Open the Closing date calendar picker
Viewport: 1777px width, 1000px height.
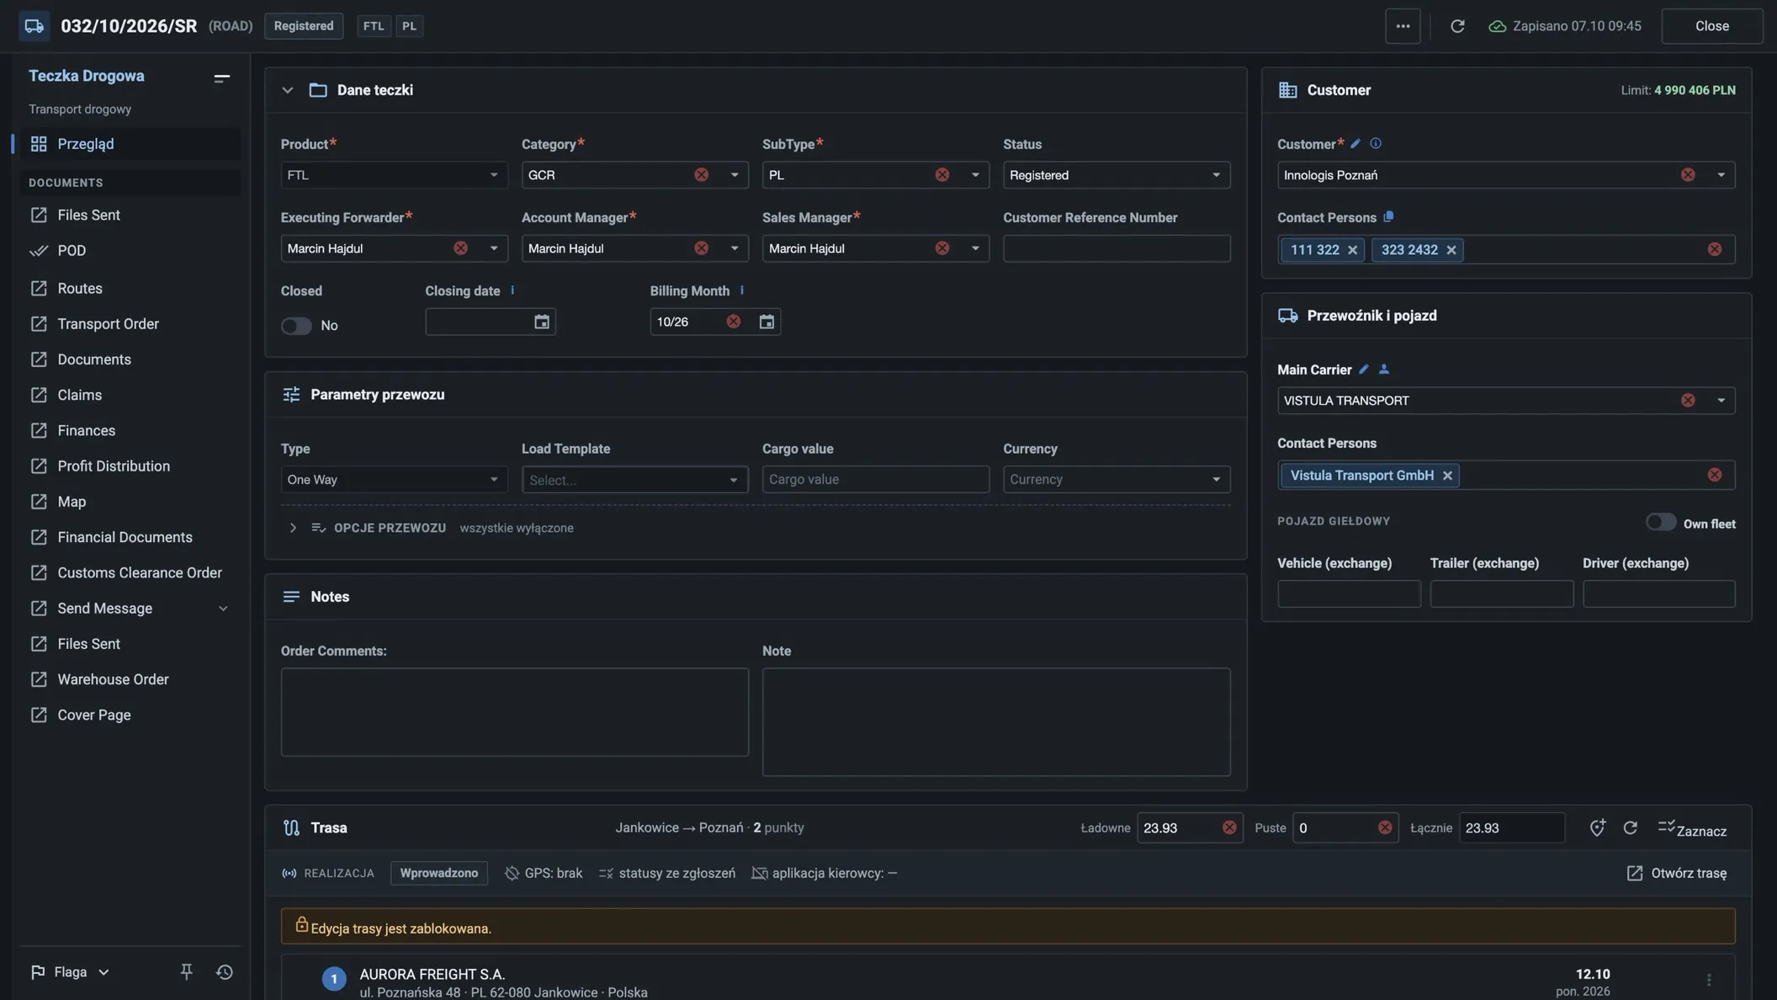[542, 322]
